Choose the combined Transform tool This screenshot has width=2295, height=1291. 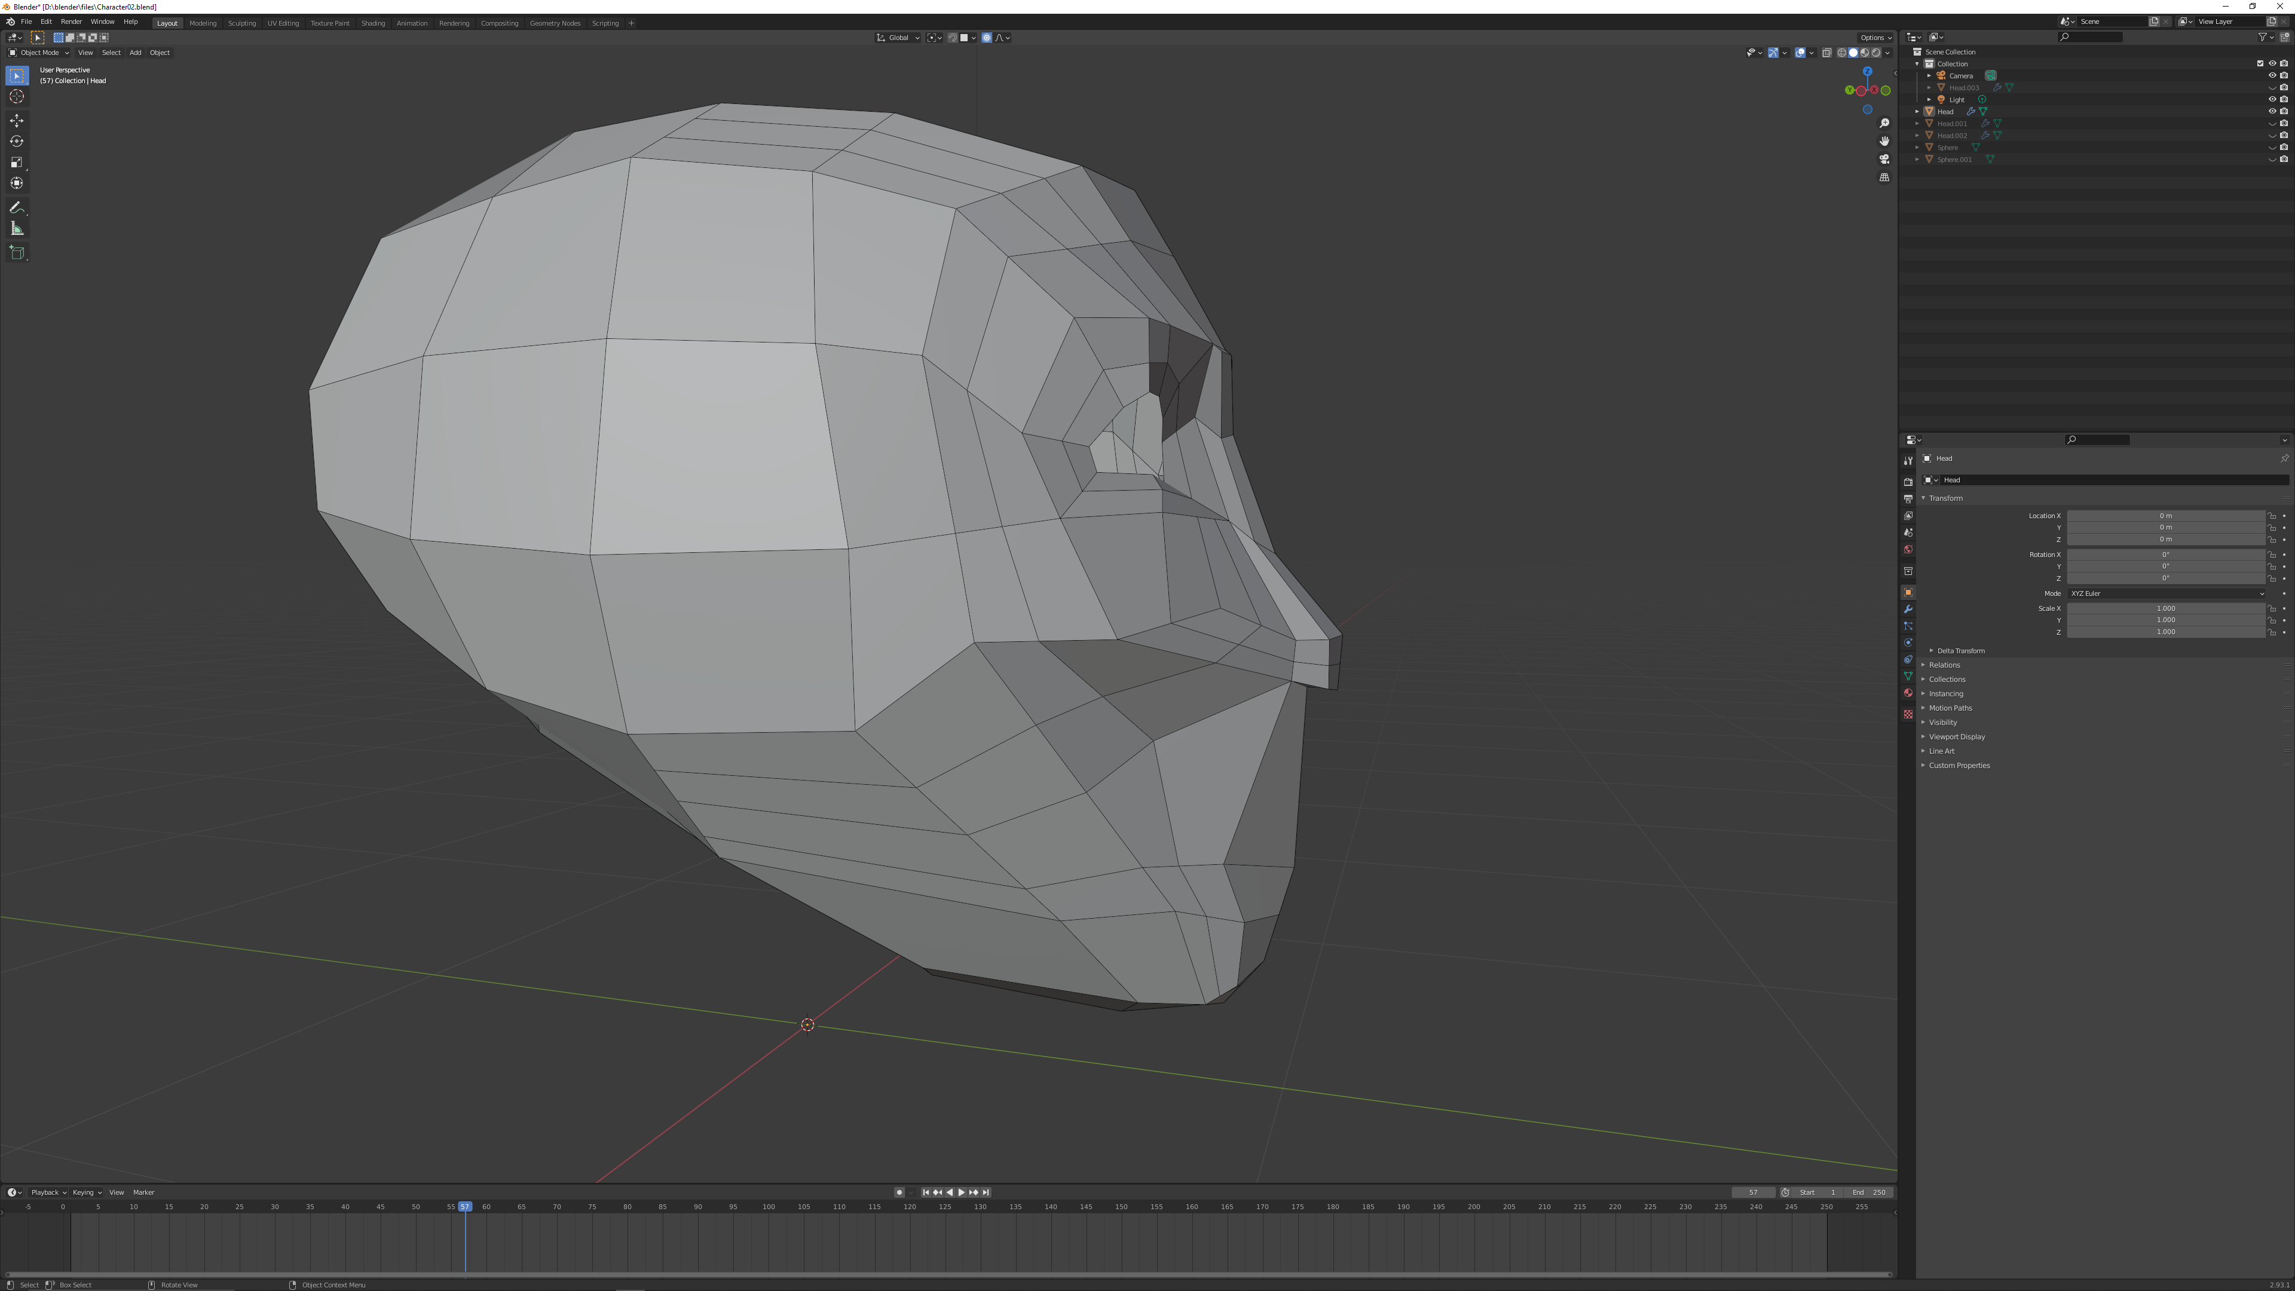(17, 183)
